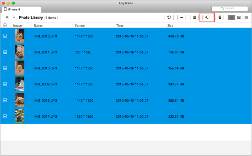Select the IMG_0011.JPG thumbnail
252x156 pixels.
tap(20, 52)
